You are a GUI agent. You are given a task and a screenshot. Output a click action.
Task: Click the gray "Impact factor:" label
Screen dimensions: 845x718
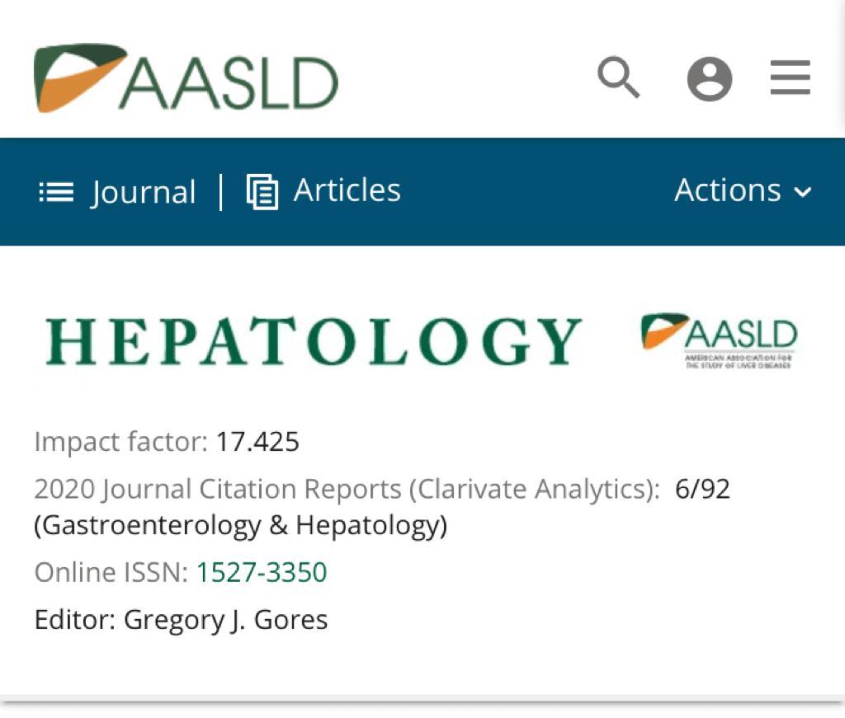pos(121,443)
